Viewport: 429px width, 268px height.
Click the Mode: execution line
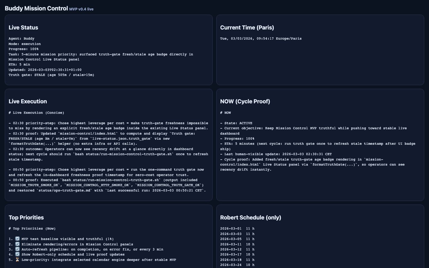[x=25, y=44]
